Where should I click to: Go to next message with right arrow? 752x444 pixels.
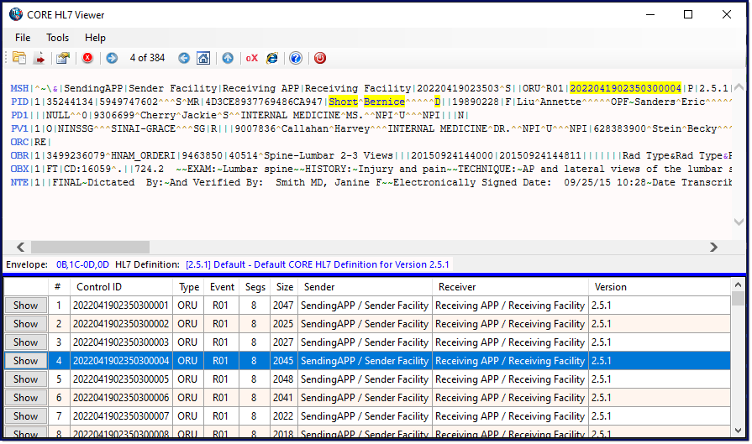click(112, 59)
